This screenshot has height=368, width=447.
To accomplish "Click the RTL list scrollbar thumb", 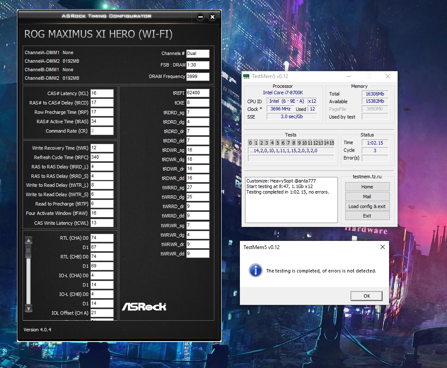I will click(29, 252).
